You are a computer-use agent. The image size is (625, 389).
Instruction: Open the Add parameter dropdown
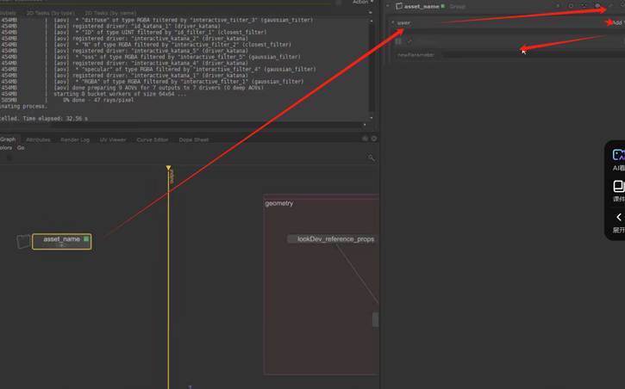tap(617, 22)
